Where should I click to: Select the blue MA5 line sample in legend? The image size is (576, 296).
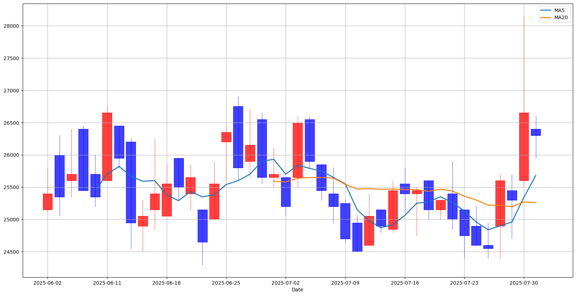[x=546, y=11]
